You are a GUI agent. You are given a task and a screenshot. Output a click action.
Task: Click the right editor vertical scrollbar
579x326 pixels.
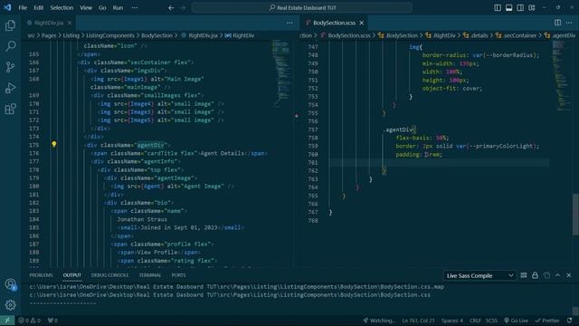pyautogui.click(x=575, y=215)
